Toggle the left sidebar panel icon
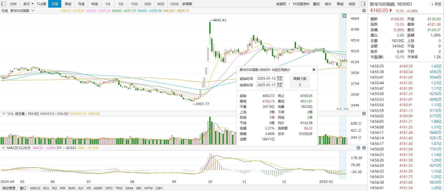Viewport: 444px width, 191px height. (x=3, y=4)
